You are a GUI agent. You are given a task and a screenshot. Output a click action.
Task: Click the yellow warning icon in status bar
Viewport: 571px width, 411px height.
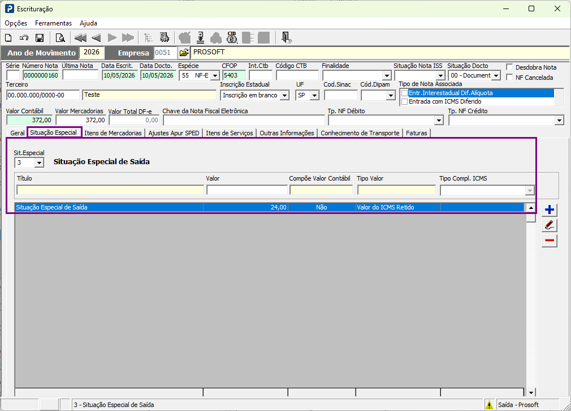[x=489, y=405]
